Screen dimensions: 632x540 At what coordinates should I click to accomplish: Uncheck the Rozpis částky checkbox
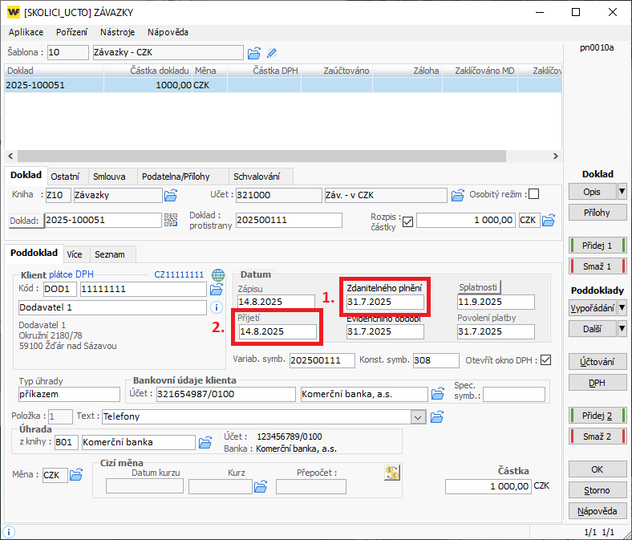407,221
